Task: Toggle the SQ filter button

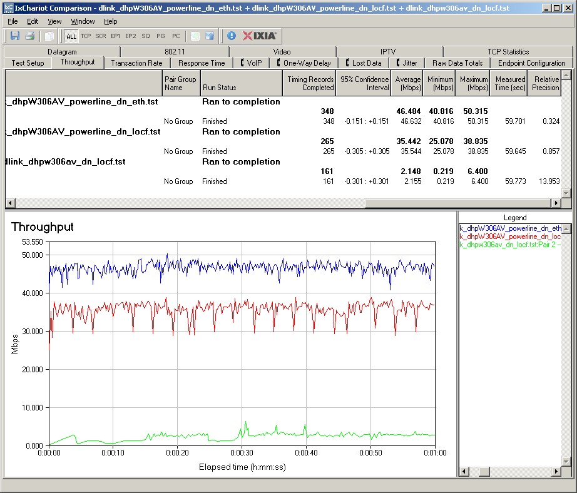Action: (x=146, y=36)
